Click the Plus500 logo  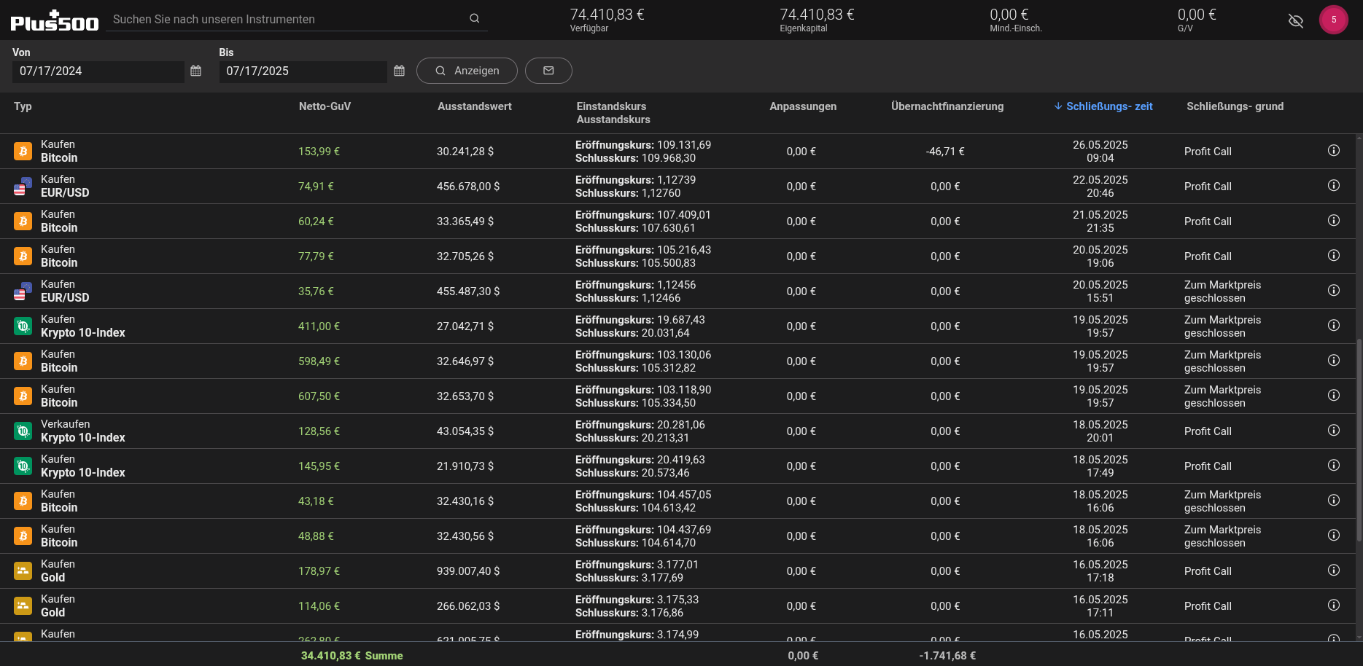(x=55, y=22)
